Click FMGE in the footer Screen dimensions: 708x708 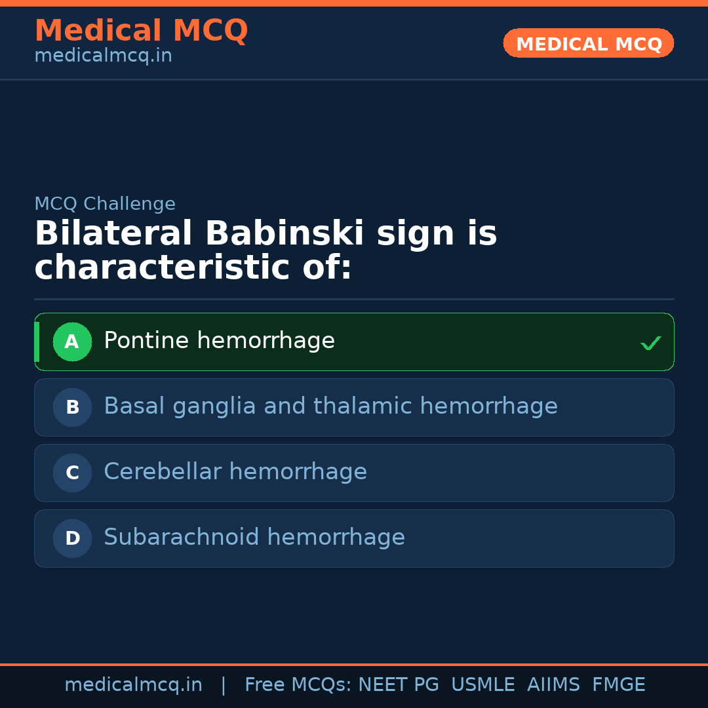[618, 685]
